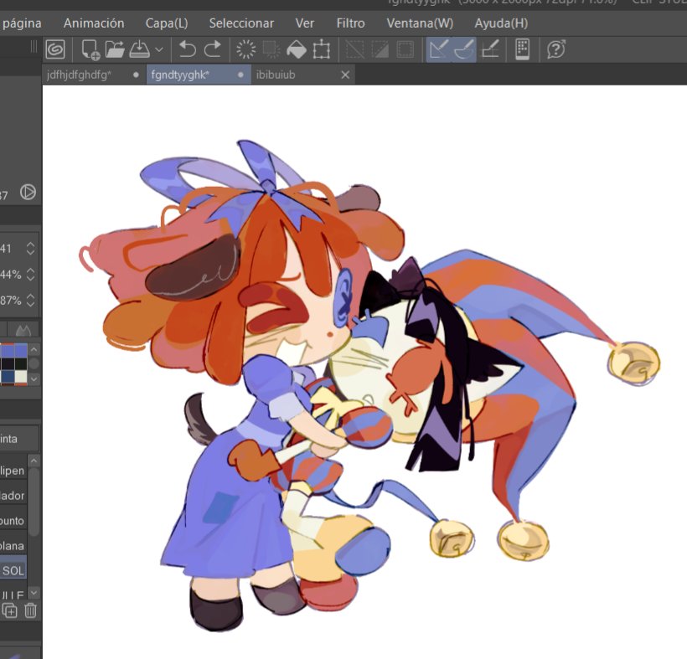Click the 41 brush size value
The image size is (687, 659).
6,249
